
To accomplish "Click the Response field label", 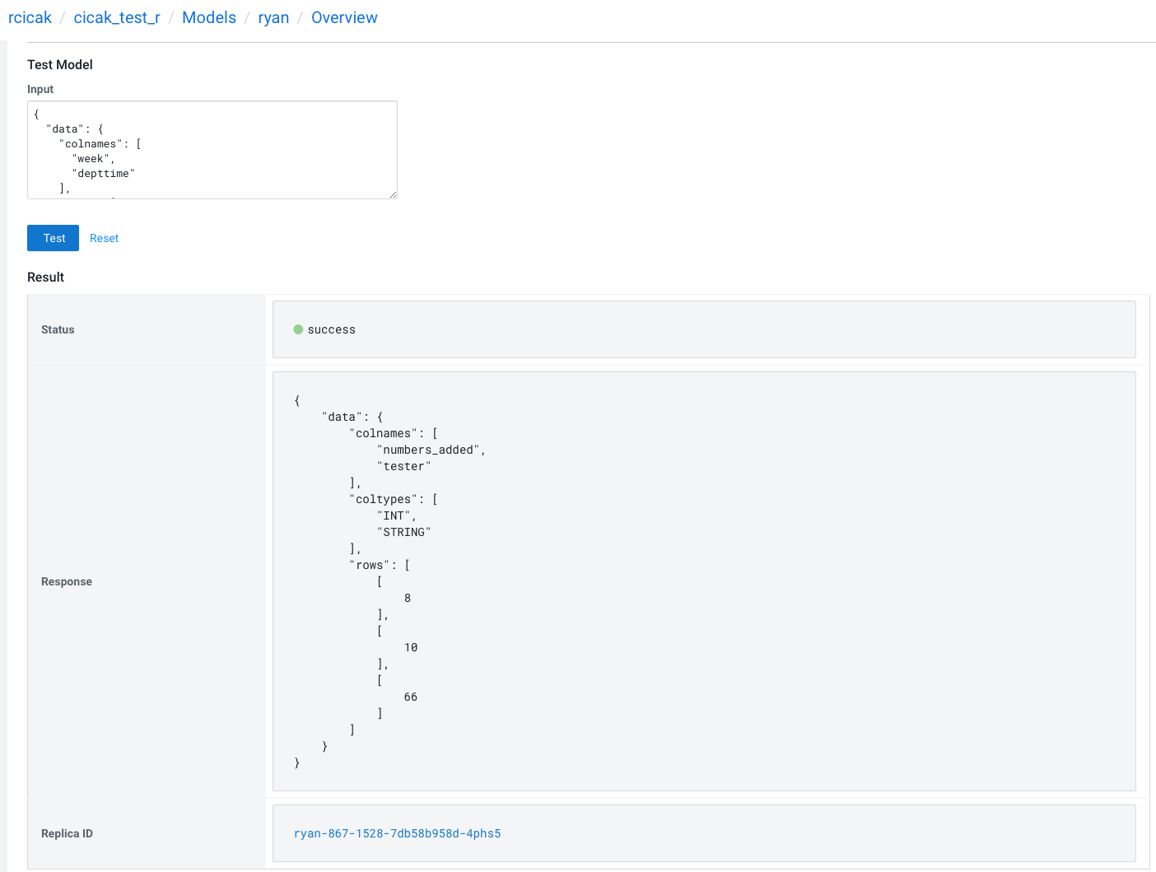I will click(x=66, y=581).
